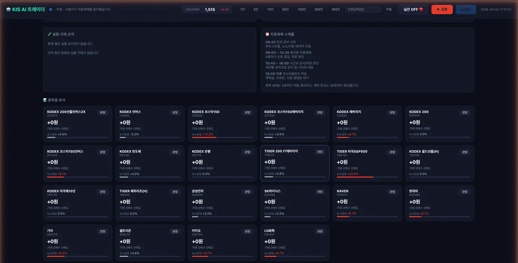
Task: Open the KODEX 200선물인버스2X card title
Action: pyautogui.click(x=66, y=112)
